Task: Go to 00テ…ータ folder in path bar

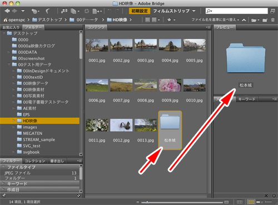Action: (x=84, y=19)
